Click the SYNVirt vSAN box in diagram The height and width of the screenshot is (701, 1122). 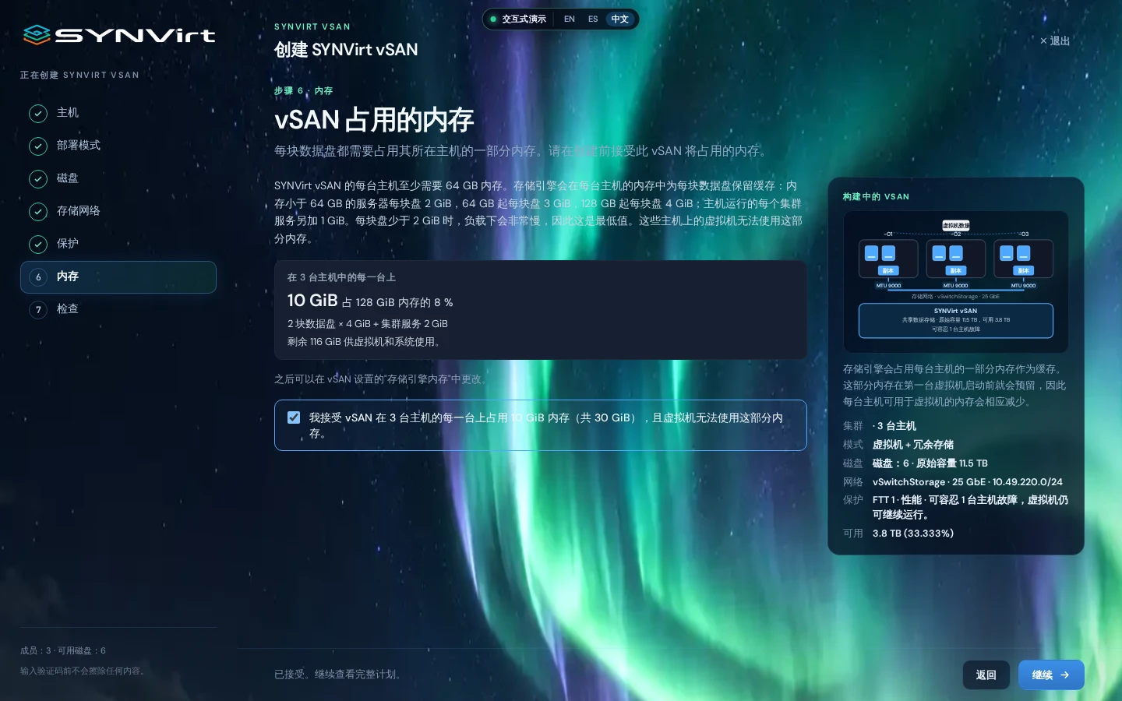tap(956, 320)
